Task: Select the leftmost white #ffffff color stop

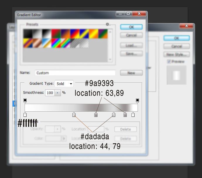Action: tap(25, 115)
